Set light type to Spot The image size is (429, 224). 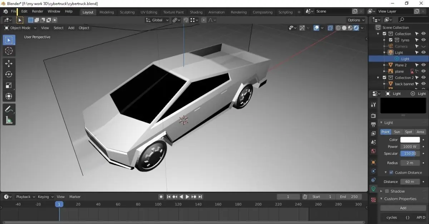pyautogui.click(x=409, y=132)
